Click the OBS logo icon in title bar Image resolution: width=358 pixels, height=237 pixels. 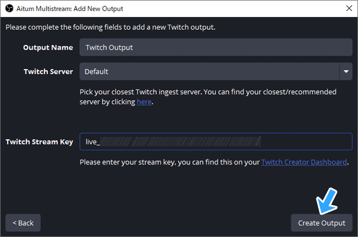9,9
